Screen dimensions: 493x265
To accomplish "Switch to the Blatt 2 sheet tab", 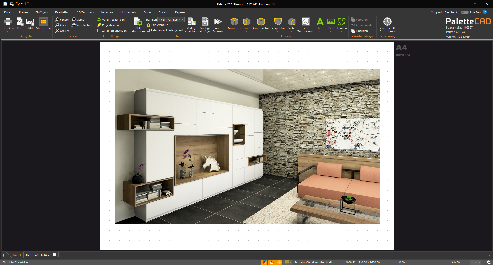I will pyautogui.click(x=45, y=255).
